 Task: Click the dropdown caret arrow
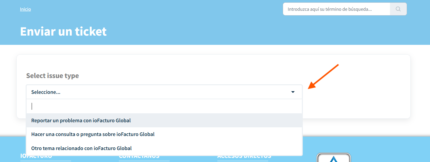(293, 92)
